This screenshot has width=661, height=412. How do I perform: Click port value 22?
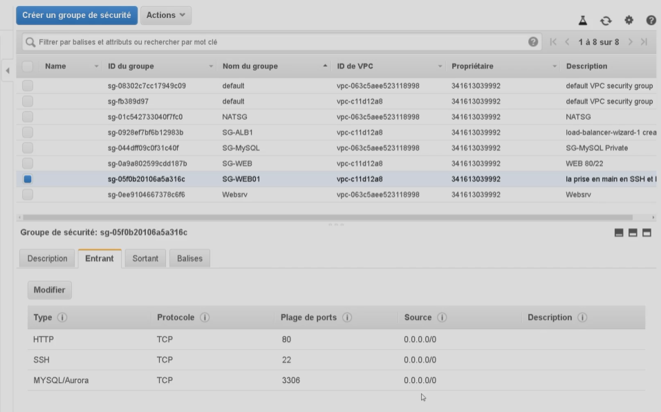pos(286,359)
